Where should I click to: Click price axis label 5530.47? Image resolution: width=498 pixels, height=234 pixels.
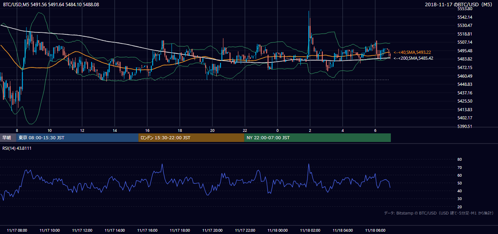pos(465,25)
